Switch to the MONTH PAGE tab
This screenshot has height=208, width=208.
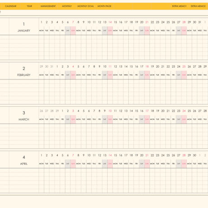[104, 6]
